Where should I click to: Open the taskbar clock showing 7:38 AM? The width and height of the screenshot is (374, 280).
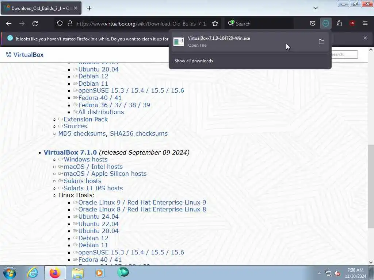(x=355, y=273)
